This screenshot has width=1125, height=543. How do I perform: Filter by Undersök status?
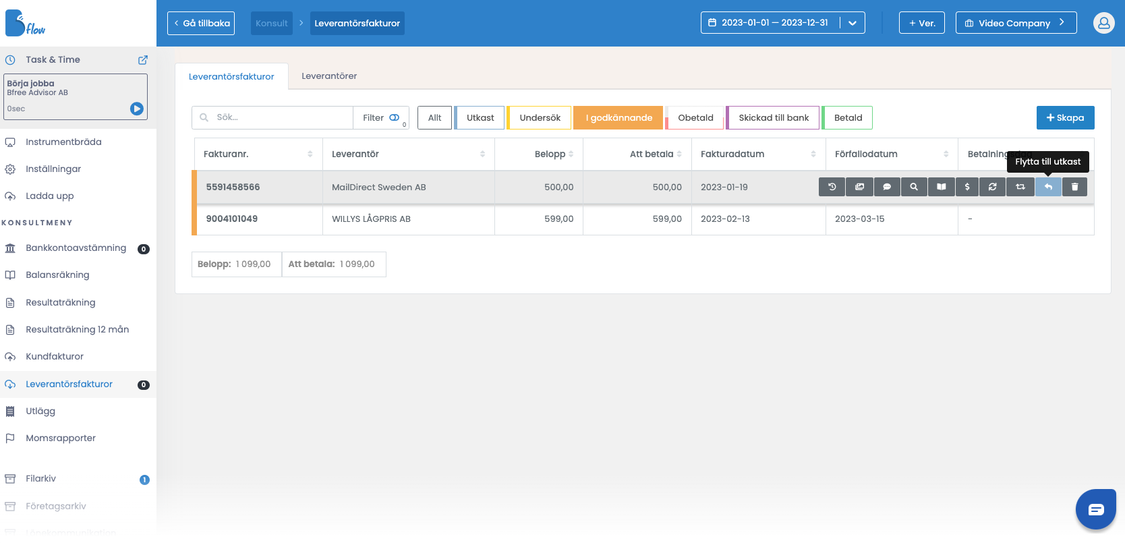click(540, 117)
